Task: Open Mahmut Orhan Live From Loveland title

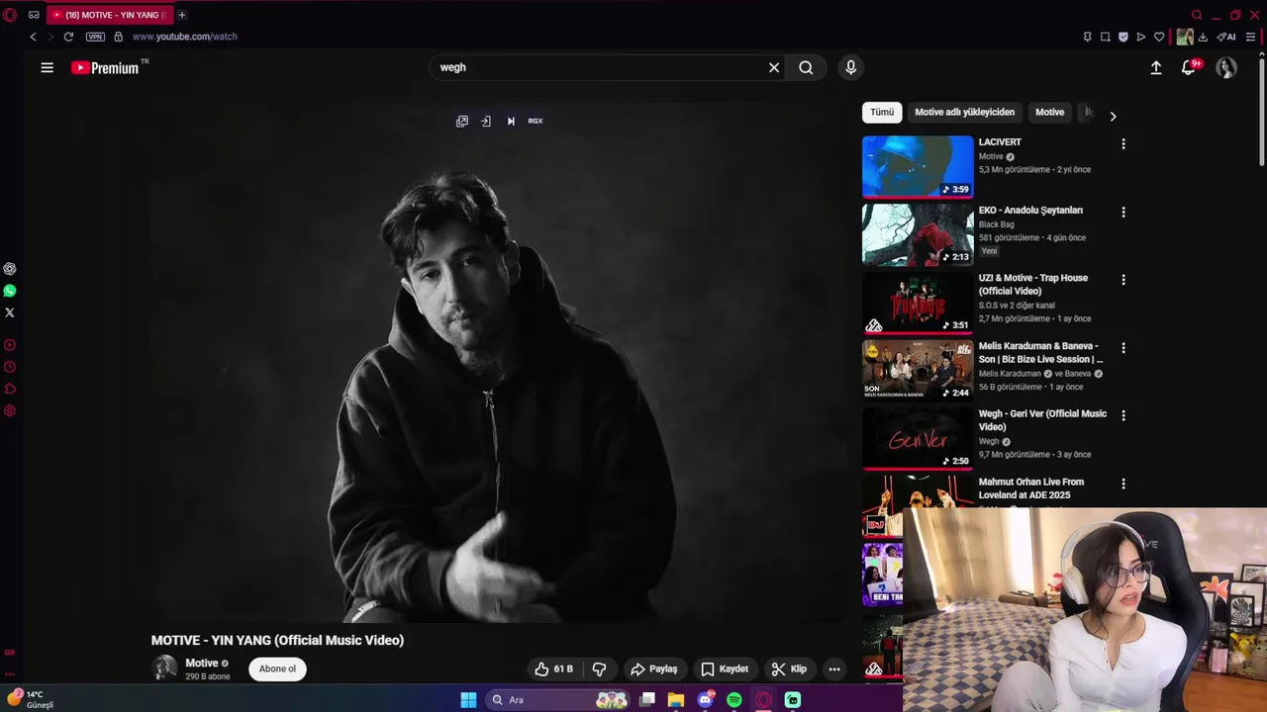Action: click(x=1031, y=489)
